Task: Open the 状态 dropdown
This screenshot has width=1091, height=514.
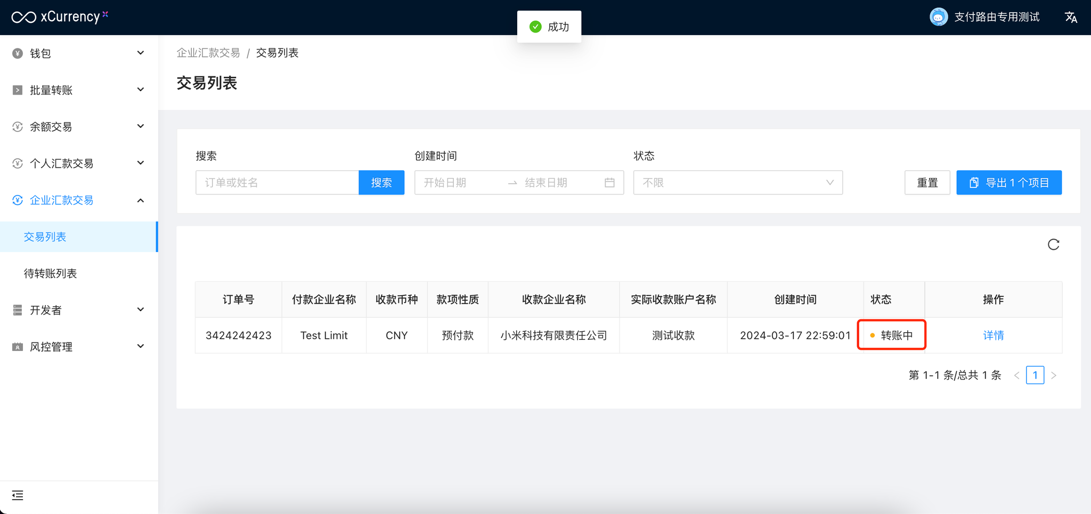Action: click(x=737, y=183)
